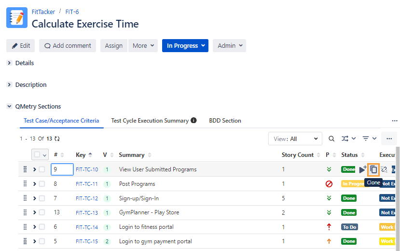Open the three-dot menu beside BDD Section tab
This screenshot has height=251, width=400.
pos(395,121)
